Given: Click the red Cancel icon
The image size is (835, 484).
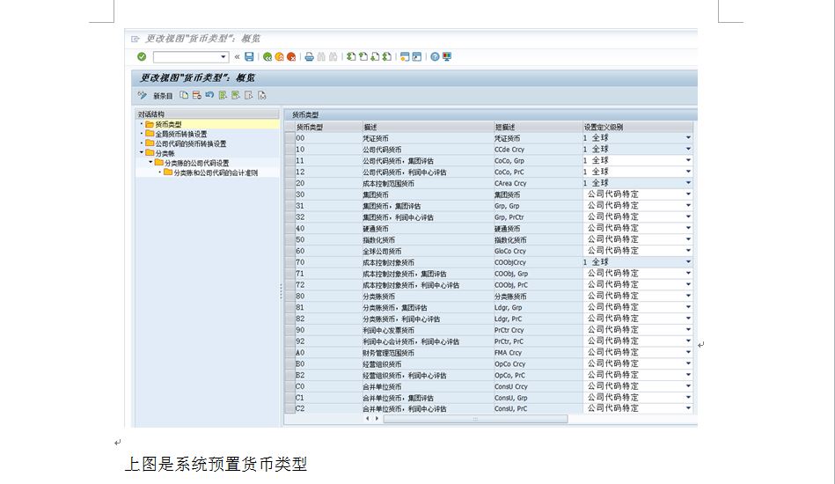Looking at the screenshot, I should tap(290, 56).
